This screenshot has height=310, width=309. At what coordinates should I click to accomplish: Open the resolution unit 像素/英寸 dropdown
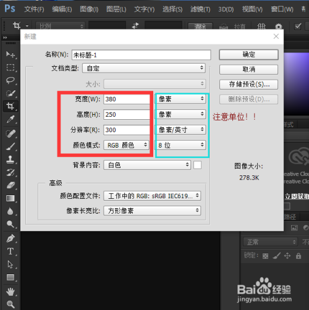point(180,130)
